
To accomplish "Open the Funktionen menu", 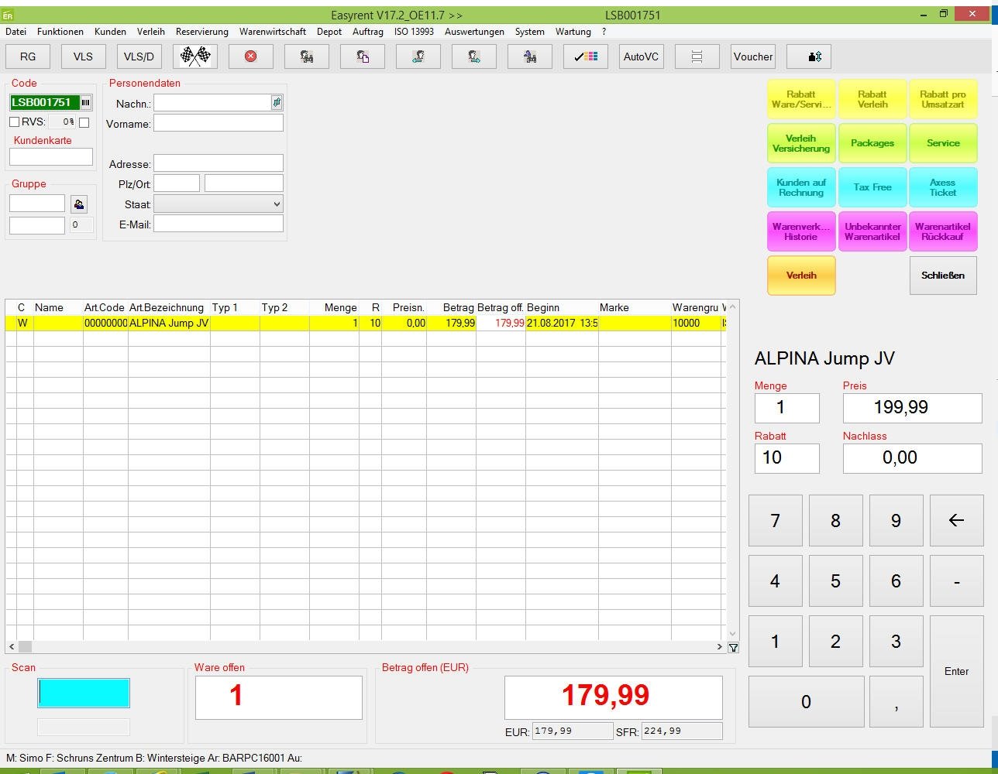I will click(60, 32).
